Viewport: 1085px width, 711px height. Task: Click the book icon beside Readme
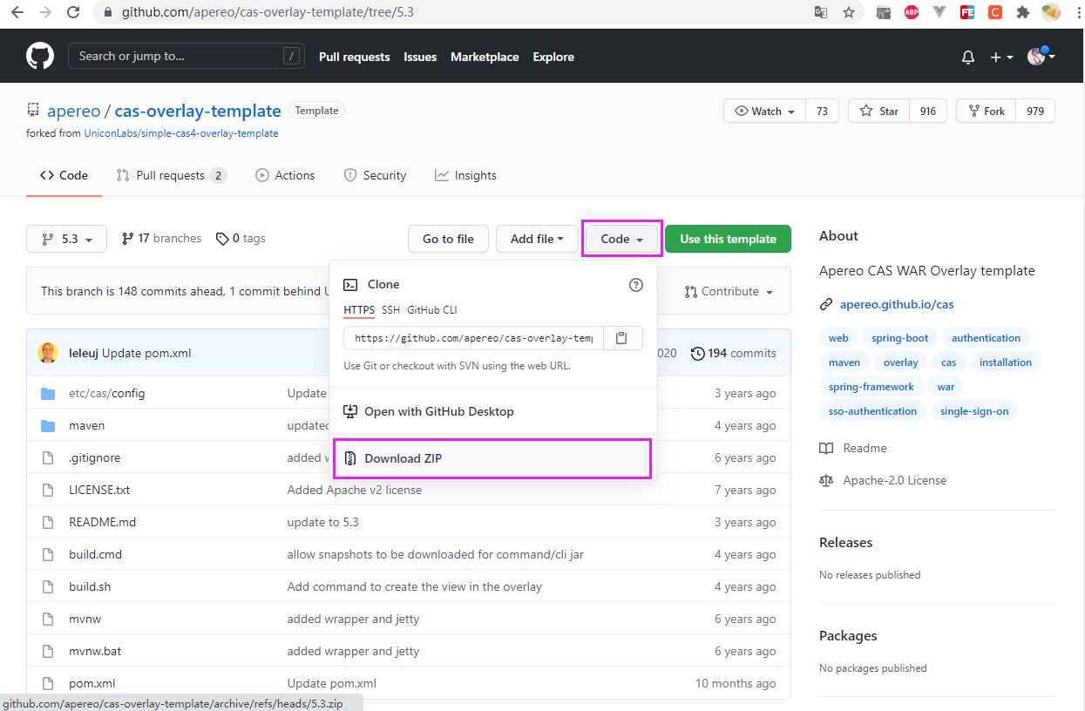(x=826, y=448)
